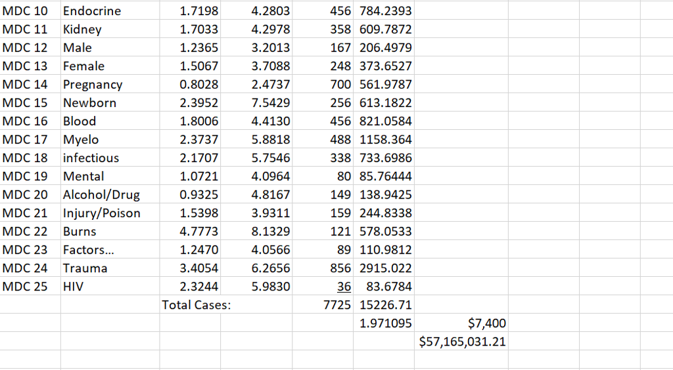Click the MDC 22 cell
This screenshot has height=370, width=673.
coord(30,232)
